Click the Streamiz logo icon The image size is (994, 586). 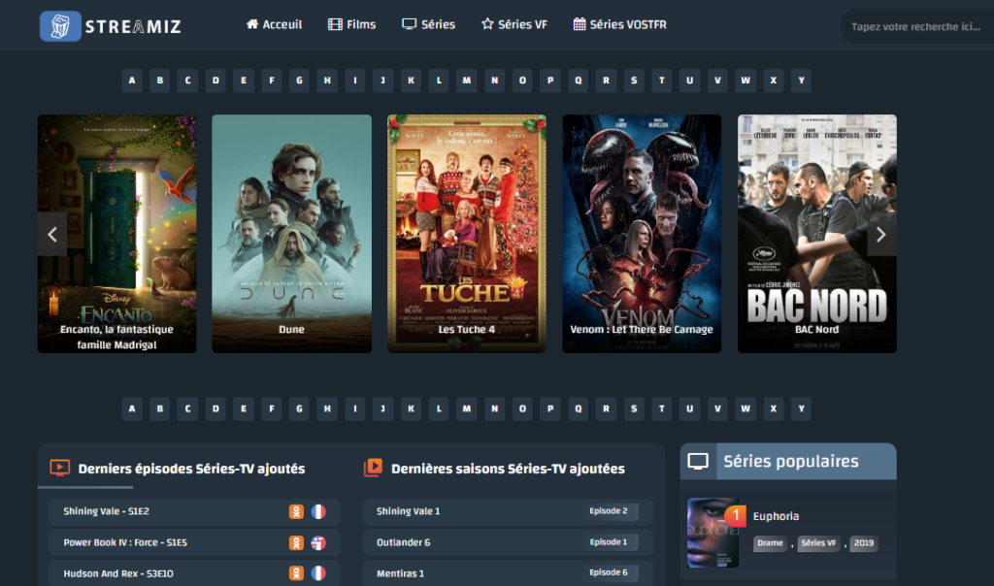[x=60, y=26]
